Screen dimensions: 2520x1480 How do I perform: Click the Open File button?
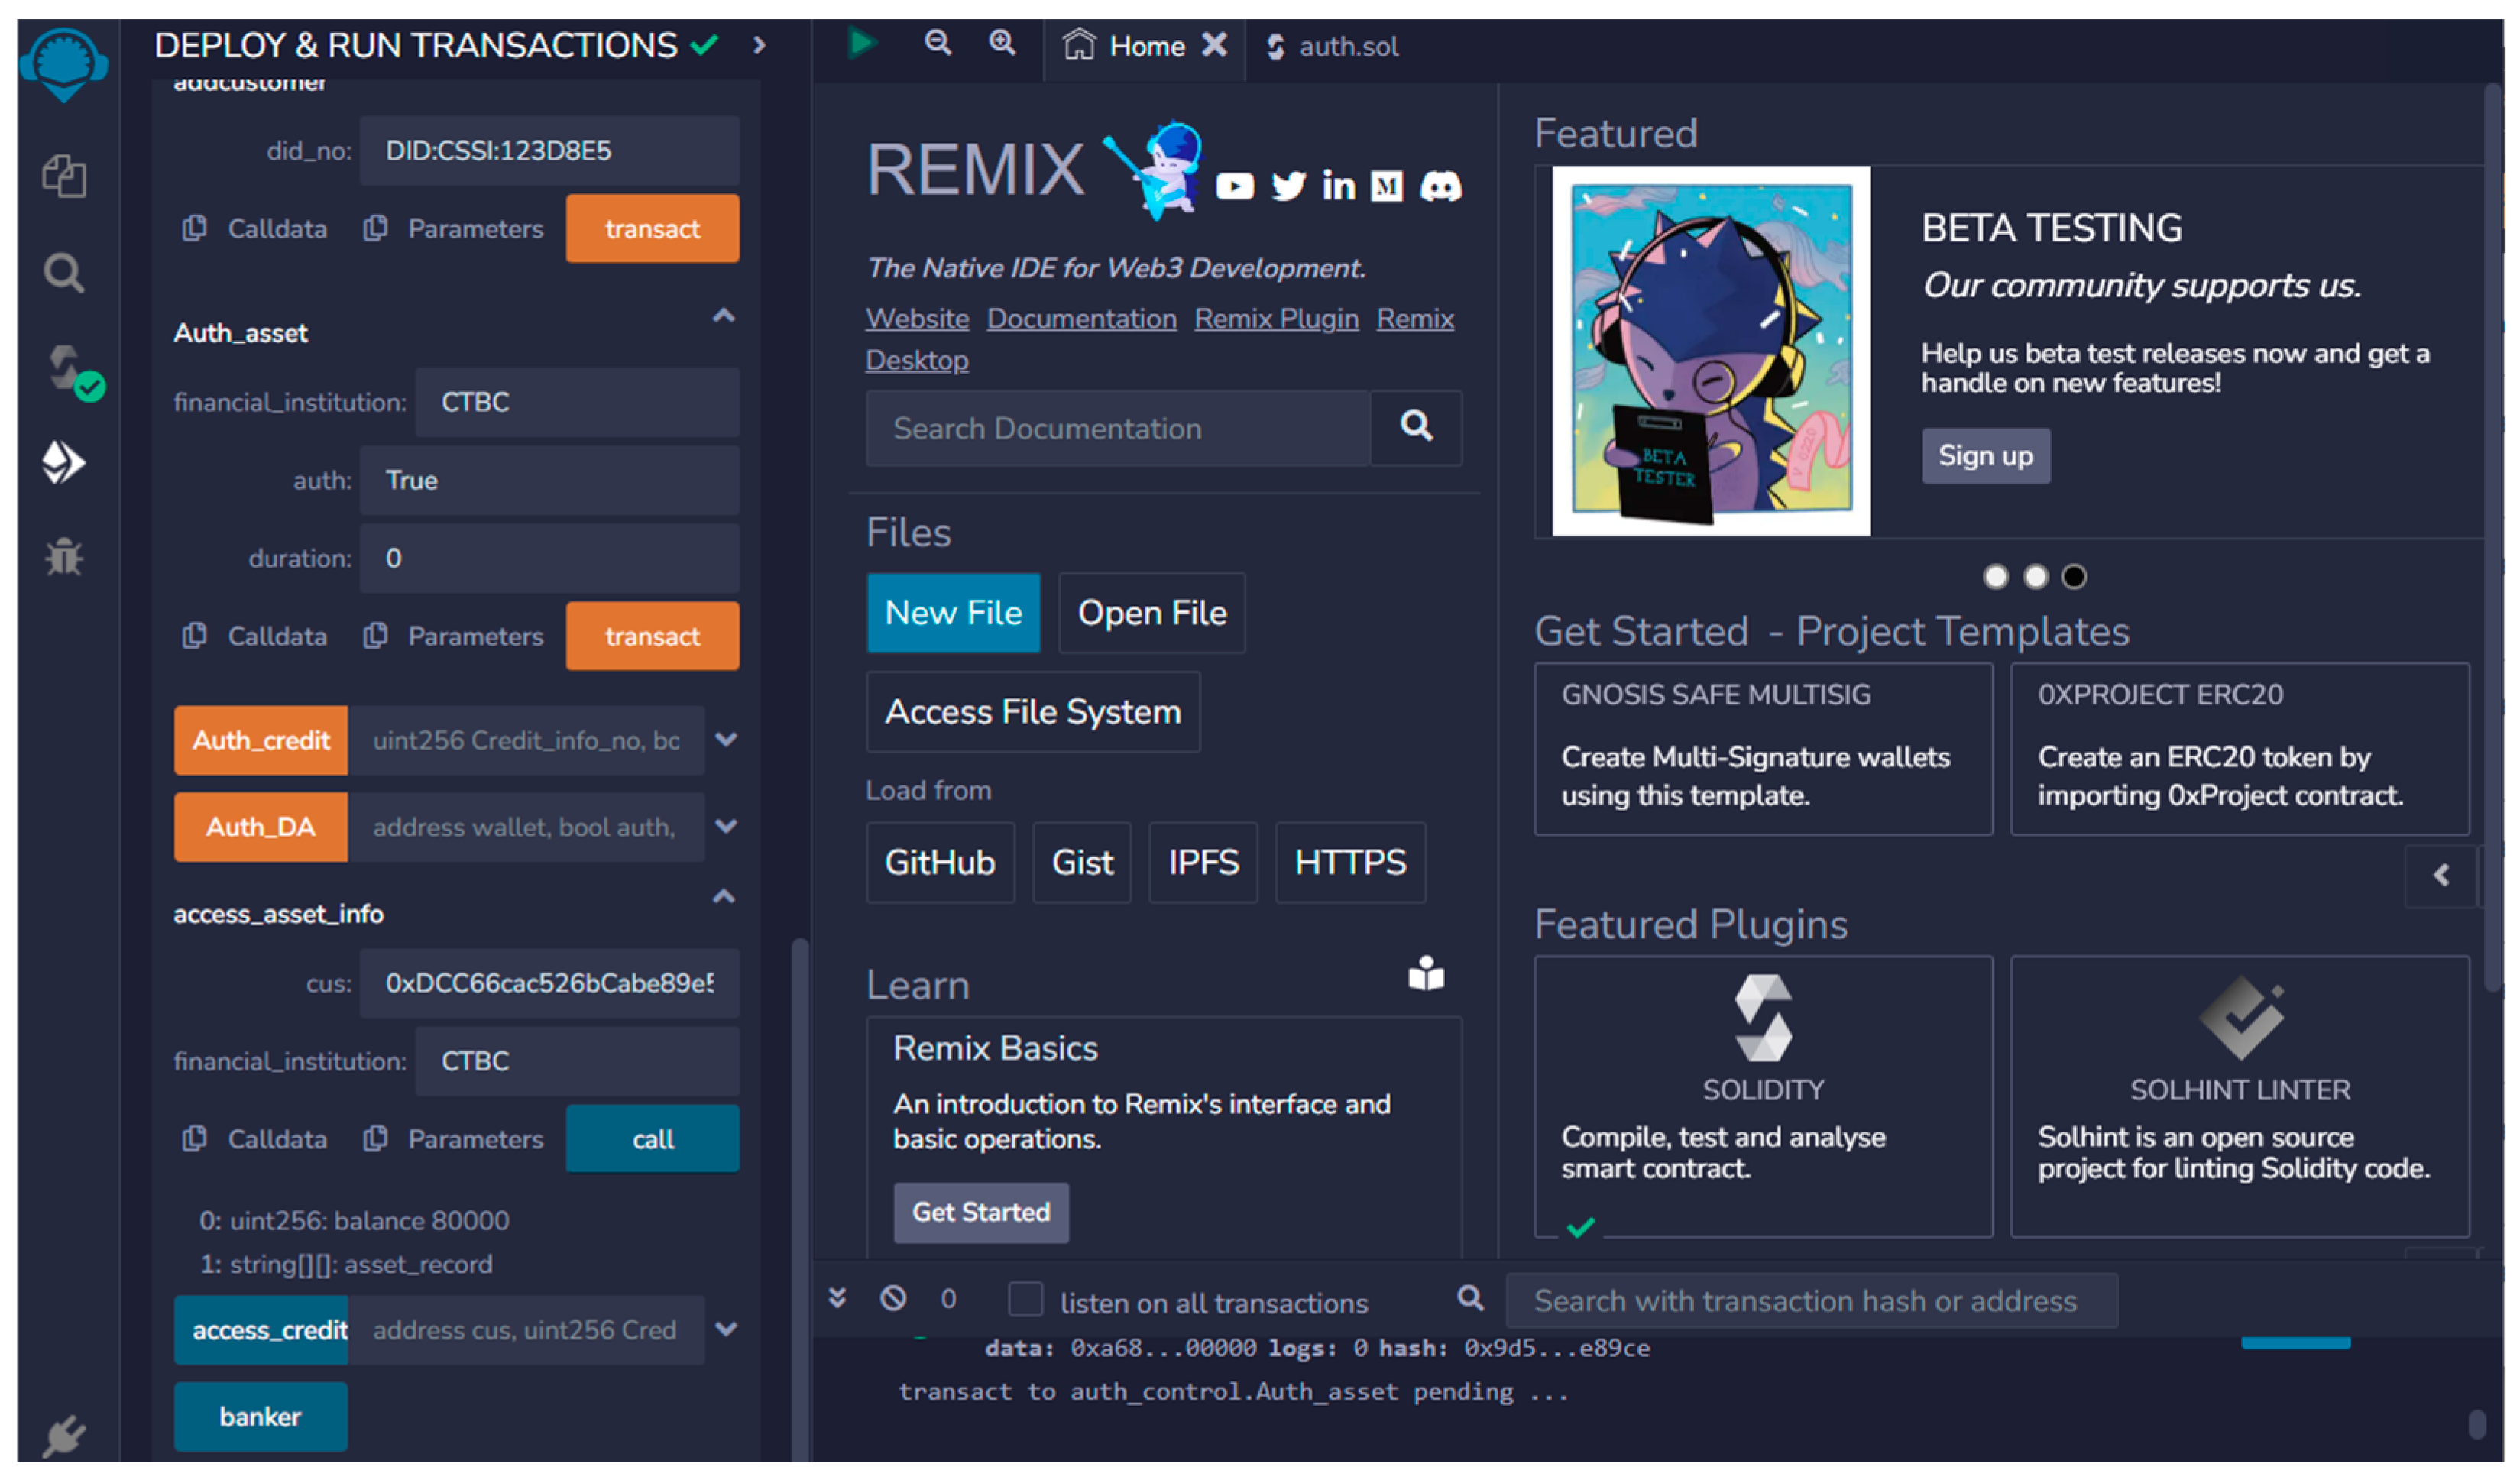(1152, 613)
